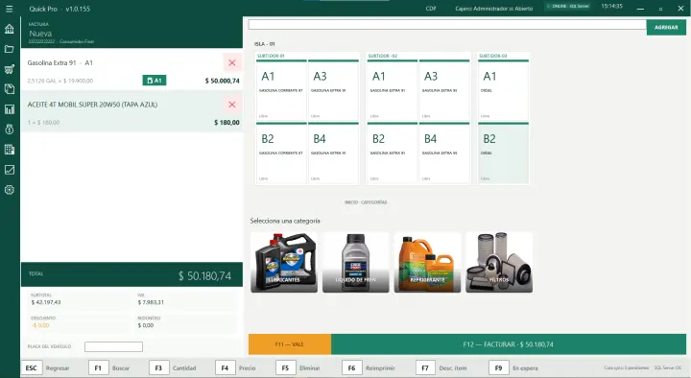
Task: Select hose A3 of Surtidor 02
Action: pyautogui.click(x=444, y=91)
